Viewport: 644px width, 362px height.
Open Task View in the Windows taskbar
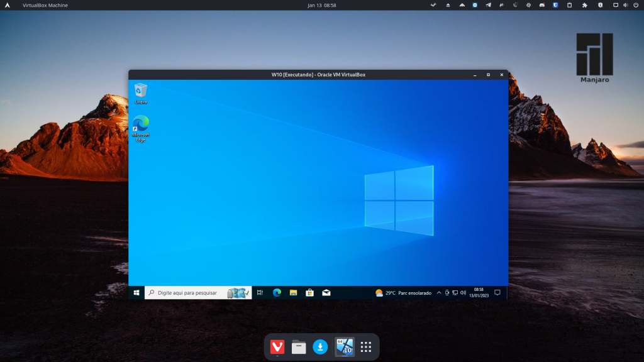pos(259,293)
